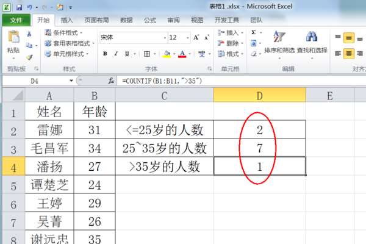Click the Undo icon in quick access toolbar
The image size is (366, 244).
pyautogui.click(x=29, y=7)
